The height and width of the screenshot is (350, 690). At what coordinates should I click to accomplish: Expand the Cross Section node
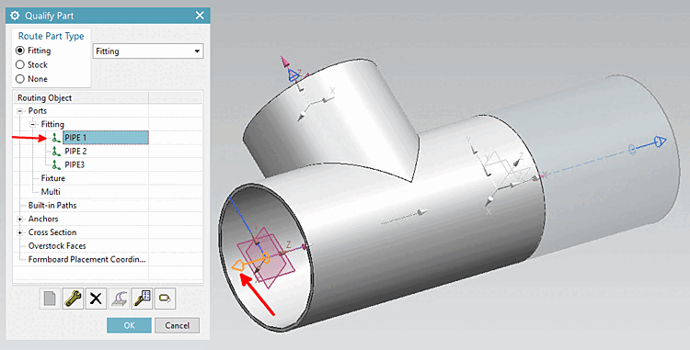tap(20, 232)
